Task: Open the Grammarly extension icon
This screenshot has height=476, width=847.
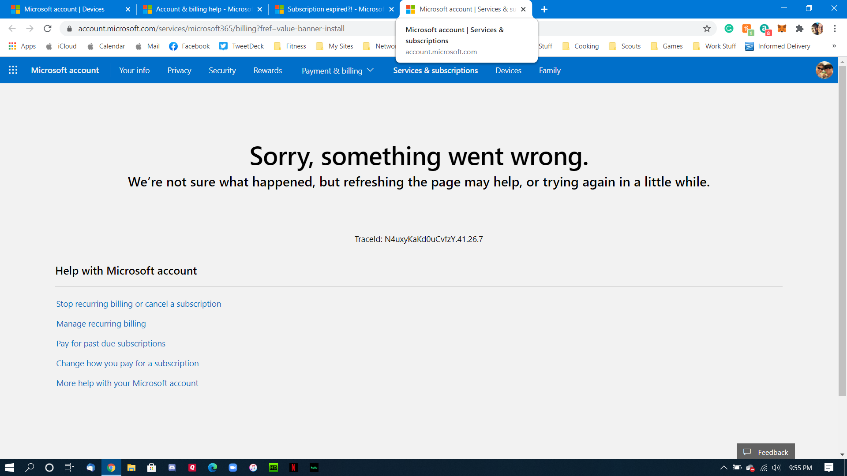Action: (x=729, y=29)
